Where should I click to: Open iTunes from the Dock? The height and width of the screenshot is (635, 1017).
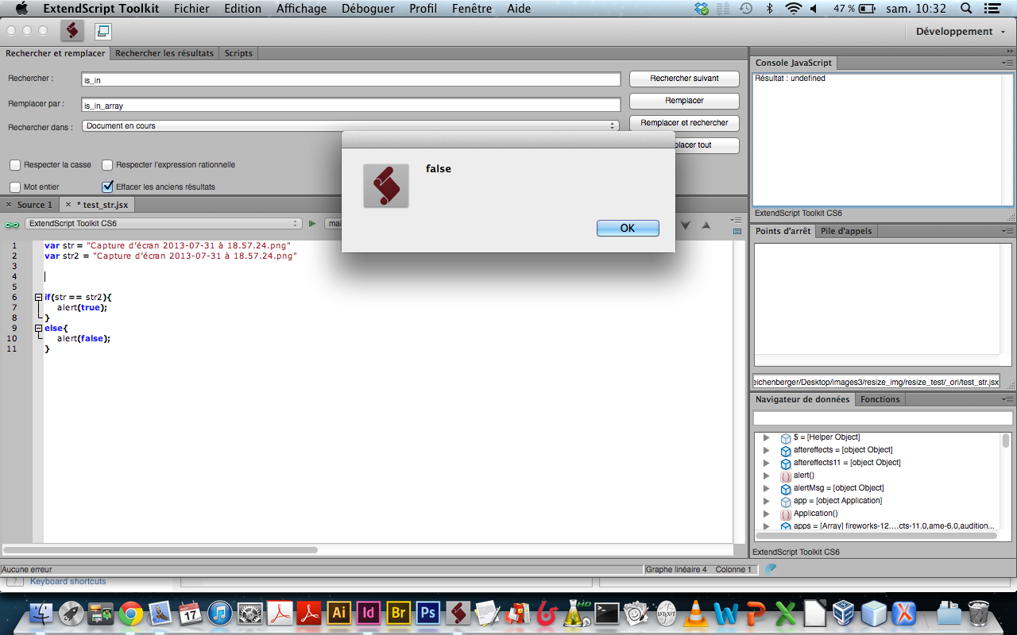pyautogui.click(x=220, y=613)
